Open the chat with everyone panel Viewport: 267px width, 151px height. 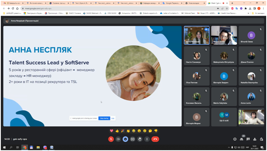(248, 139)
